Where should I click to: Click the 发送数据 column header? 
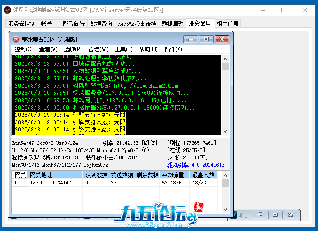[x=121, y=175]
